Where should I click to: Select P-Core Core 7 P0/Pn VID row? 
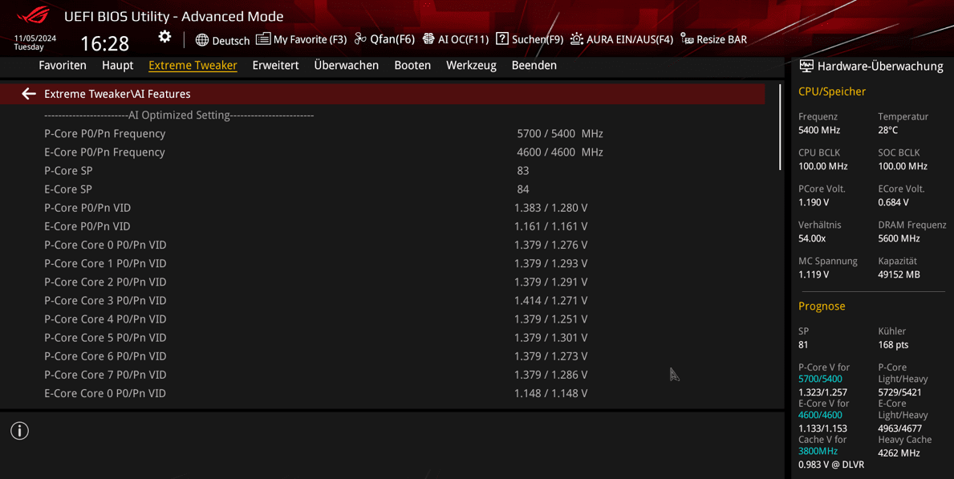(x=382, y=375)
